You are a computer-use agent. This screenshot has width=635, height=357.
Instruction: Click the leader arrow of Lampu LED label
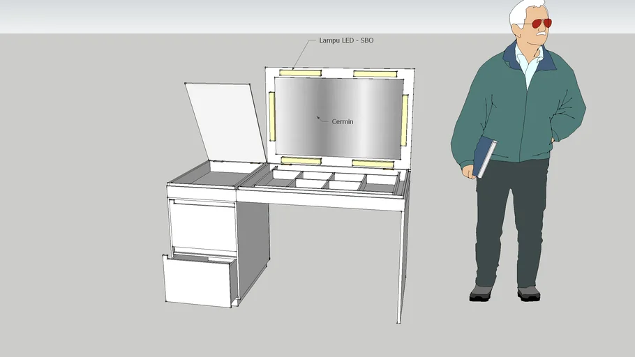tap(304, 54)
